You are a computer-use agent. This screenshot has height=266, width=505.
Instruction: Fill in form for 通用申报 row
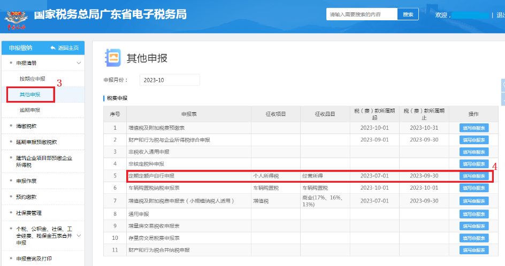click(x=474, y=214)
